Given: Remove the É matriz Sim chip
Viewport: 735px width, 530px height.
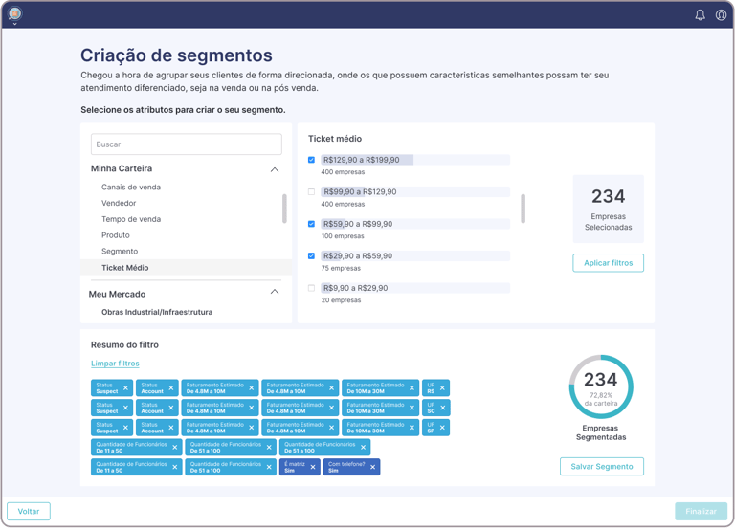Looking at the screenshot, I should pyautogui.click(x=313, y=467).
